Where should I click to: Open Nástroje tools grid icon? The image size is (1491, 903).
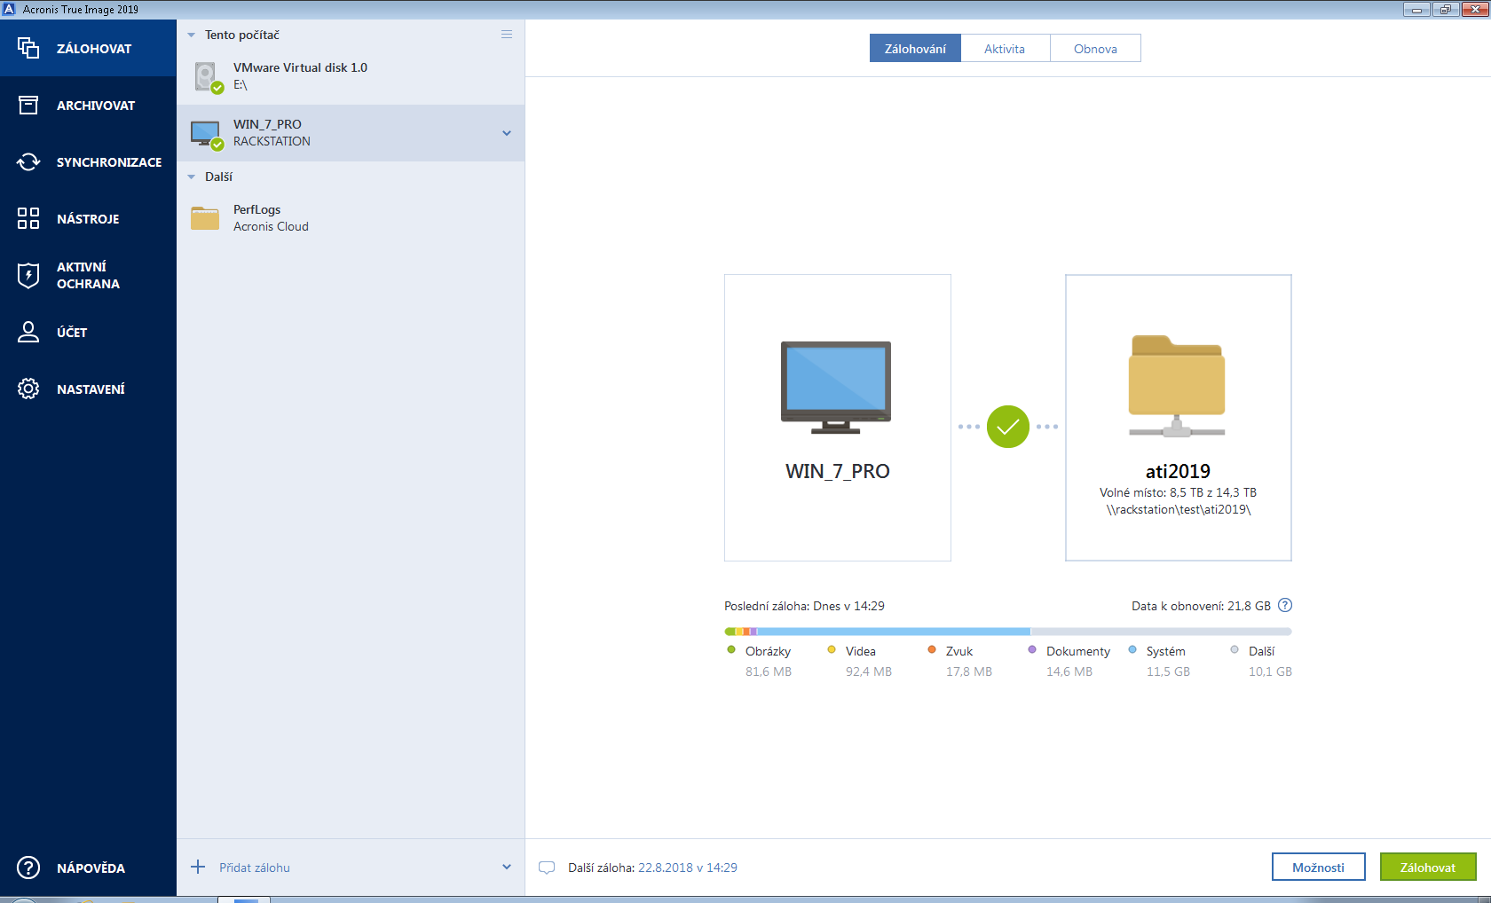point(28,218)
